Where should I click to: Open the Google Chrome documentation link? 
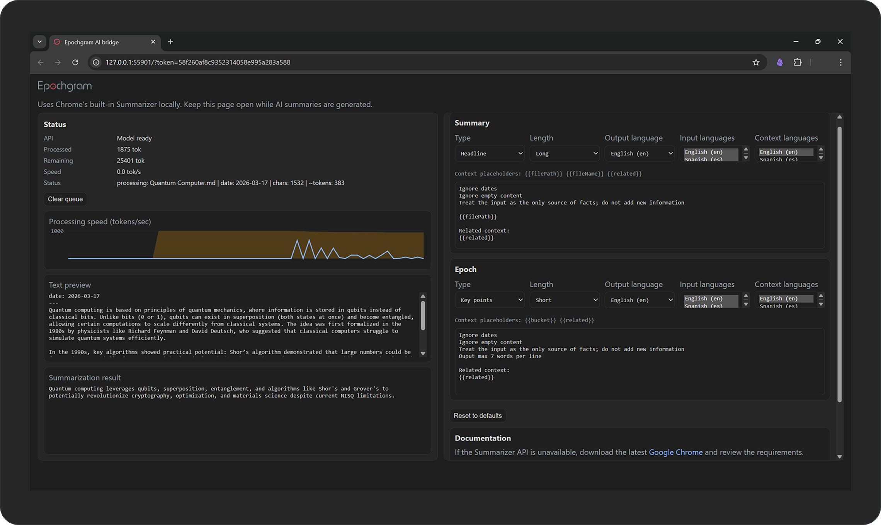675,452
